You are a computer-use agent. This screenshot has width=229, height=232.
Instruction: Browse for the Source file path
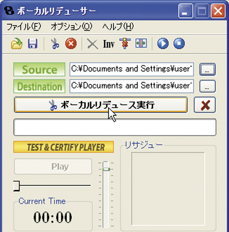click(207, 69)
